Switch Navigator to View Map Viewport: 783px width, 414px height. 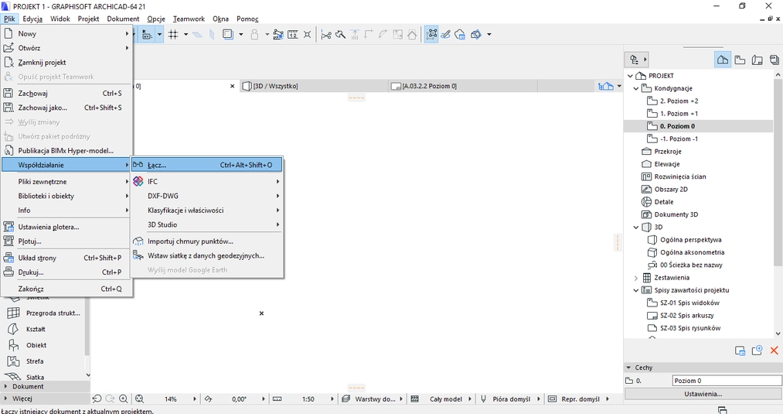tap(740, 60)
